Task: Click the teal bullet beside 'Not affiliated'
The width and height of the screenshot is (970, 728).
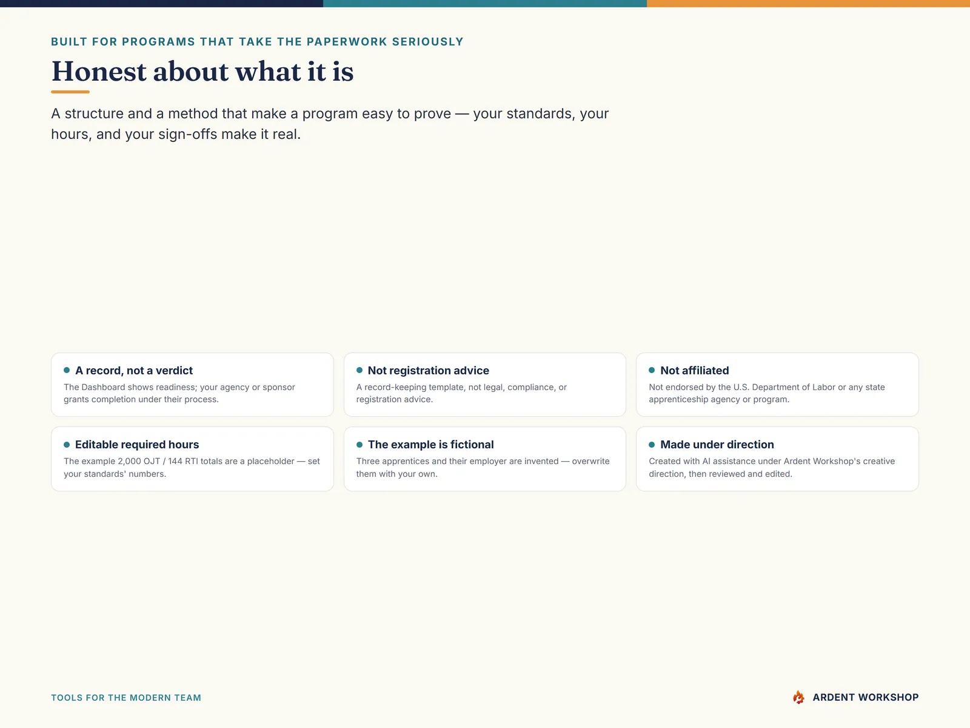Action: coord(652,370)
